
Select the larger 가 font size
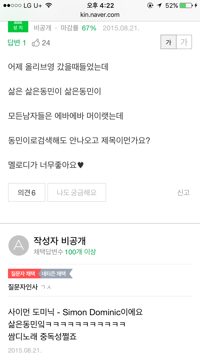pos(184,42)
